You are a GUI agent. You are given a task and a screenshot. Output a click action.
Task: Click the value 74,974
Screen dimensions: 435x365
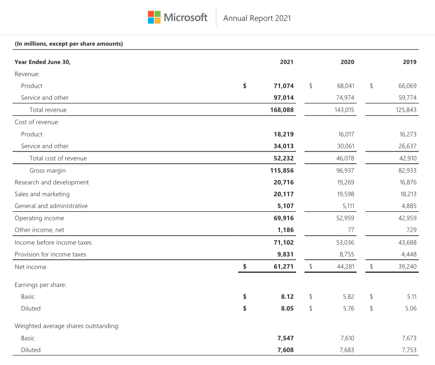[345, 98]
